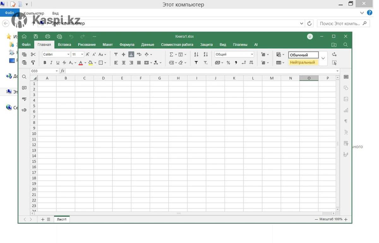Apply percent style to the cell

point(228,63)
